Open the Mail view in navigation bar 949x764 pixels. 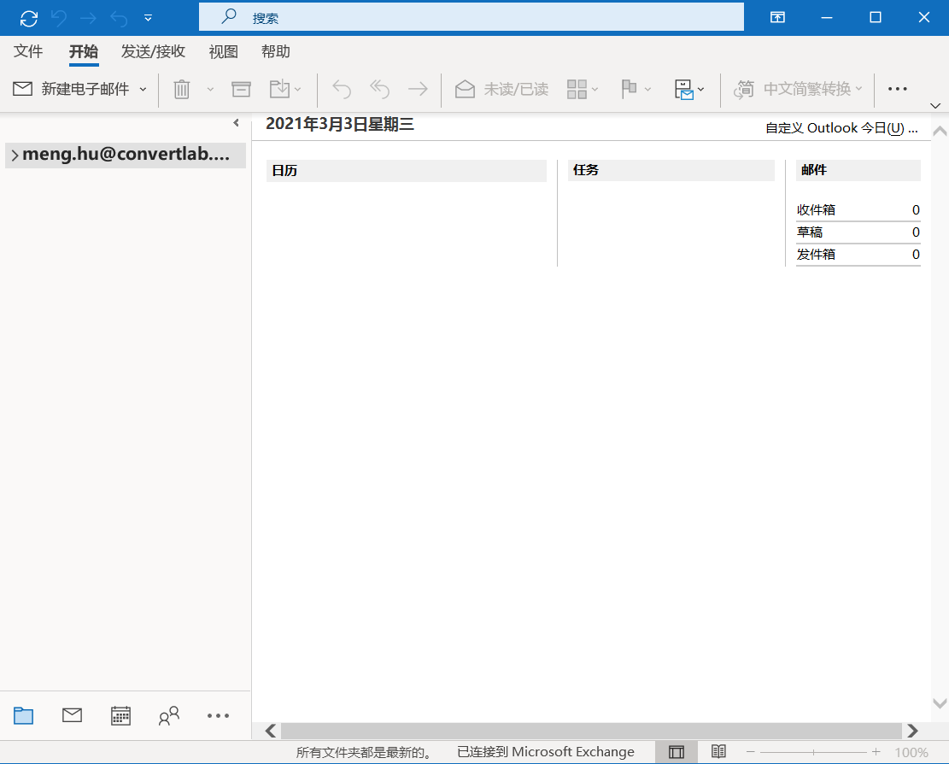tap(72, 715)
